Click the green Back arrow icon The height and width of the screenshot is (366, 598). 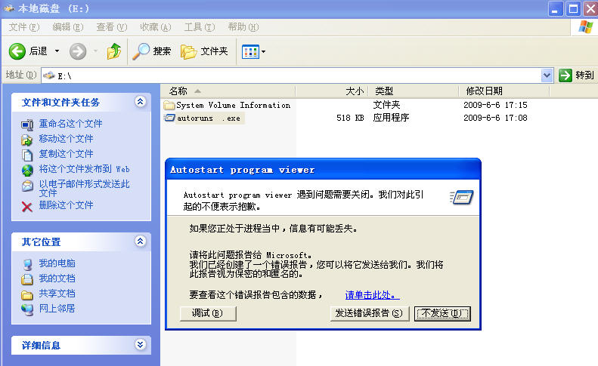(17, 51)
